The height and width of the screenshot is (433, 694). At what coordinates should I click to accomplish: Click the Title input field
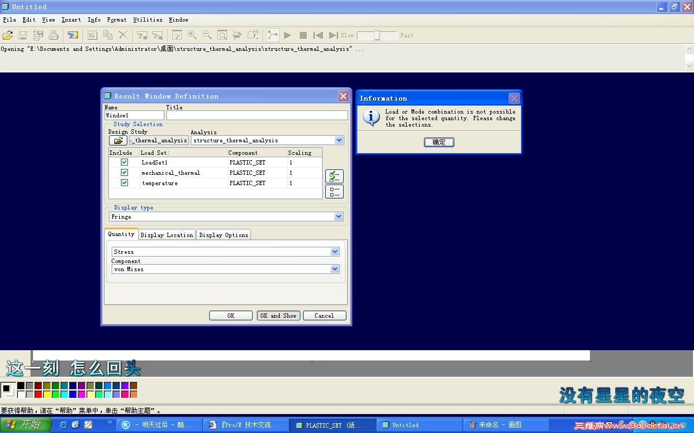257,115
